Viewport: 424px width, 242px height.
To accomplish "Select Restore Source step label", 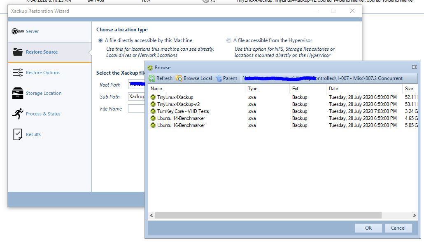I will click(42, 52).
